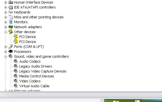Select the Other devices label

tap(25, 32)
